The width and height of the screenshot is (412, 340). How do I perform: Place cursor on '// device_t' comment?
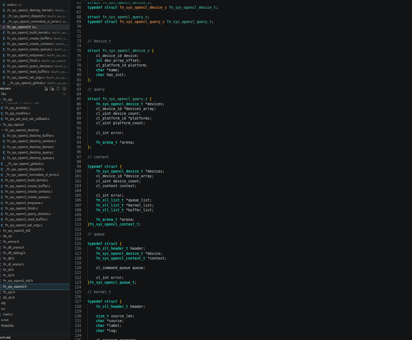[x=99, y=41]
